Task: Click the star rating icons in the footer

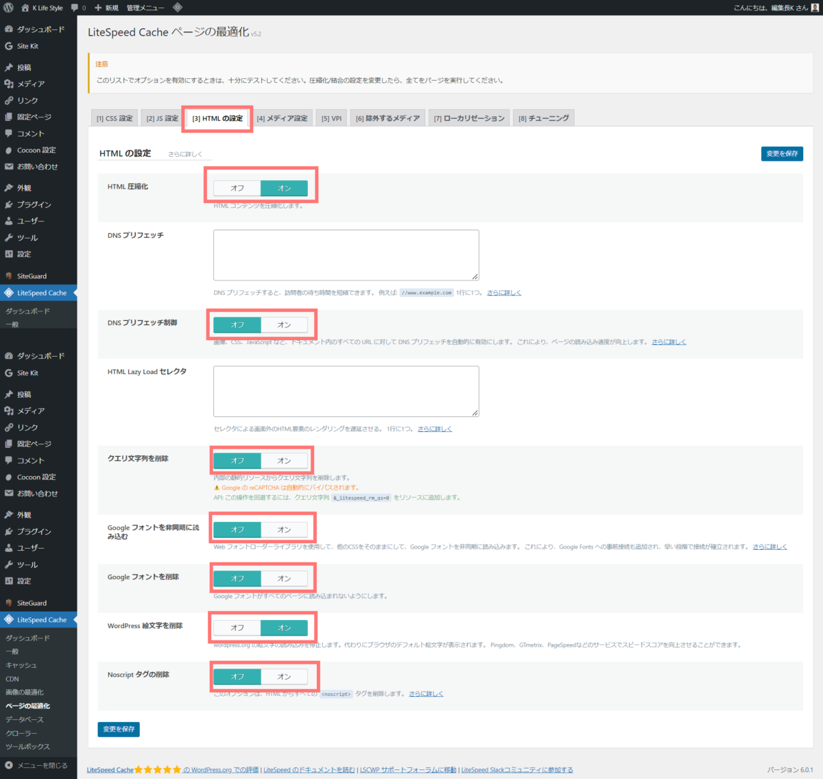Action: coord(158,769)
